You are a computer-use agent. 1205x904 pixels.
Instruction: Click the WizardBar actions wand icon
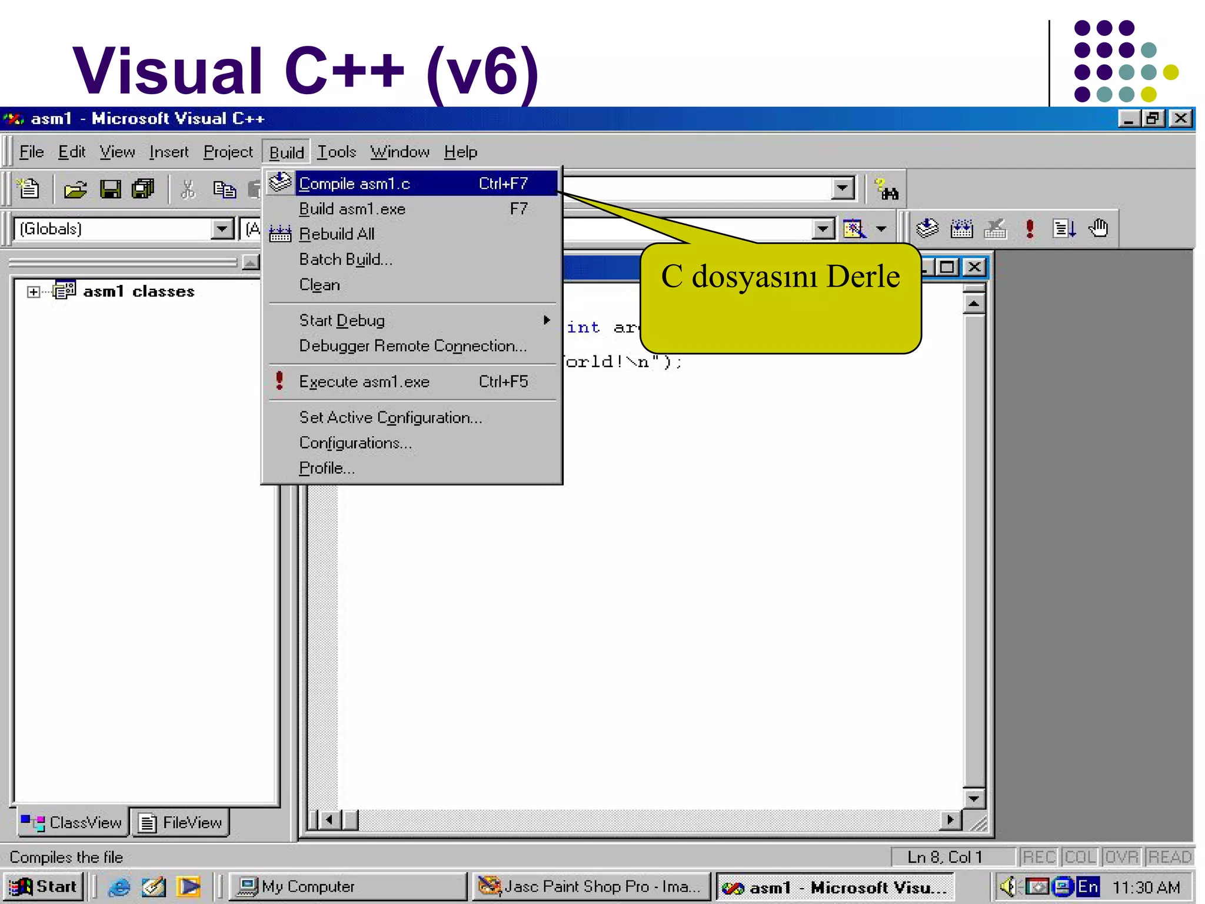(x=854, y=228)
